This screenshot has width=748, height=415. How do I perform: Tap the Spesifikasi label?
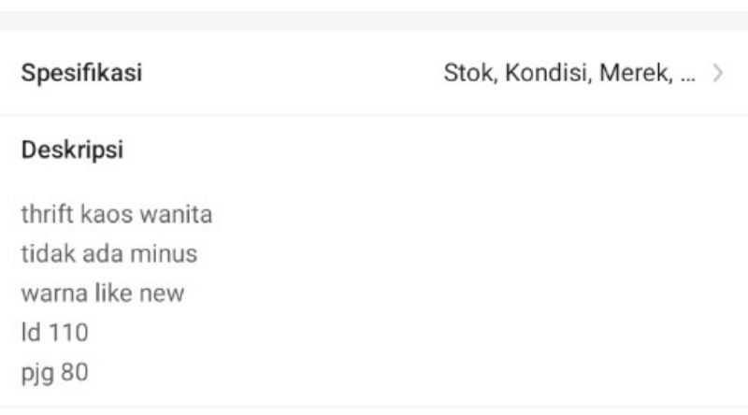(81, 73)
